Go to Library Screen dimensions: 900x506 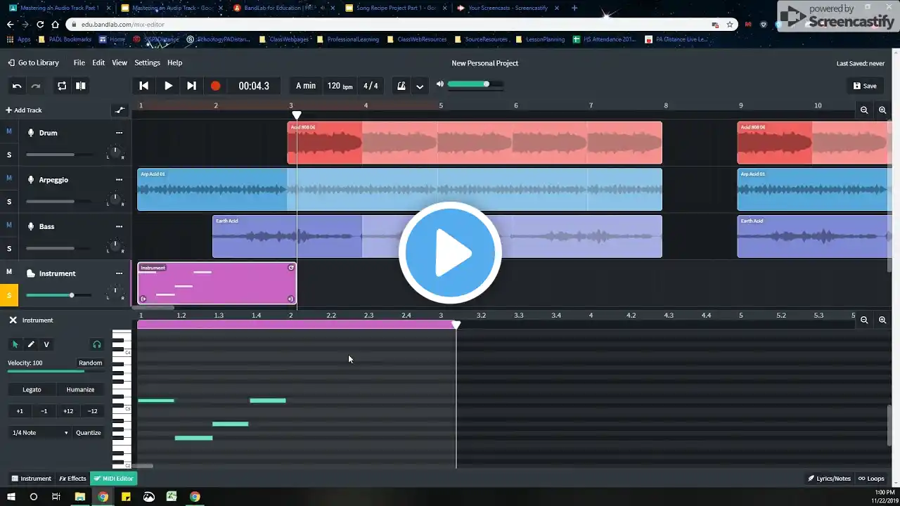[33, 63]
